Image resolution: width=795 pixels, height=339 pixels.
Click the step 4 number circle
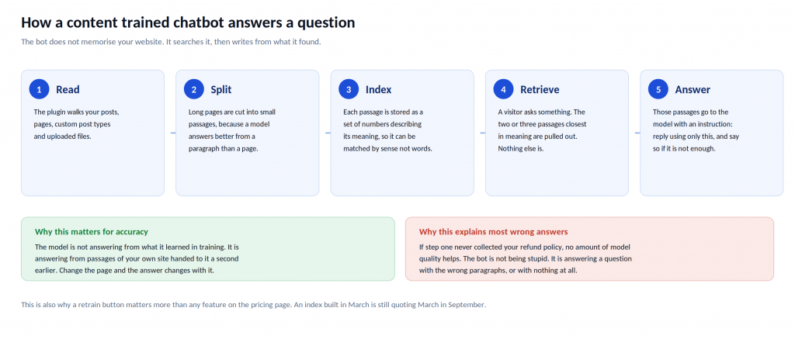(503, 89)
